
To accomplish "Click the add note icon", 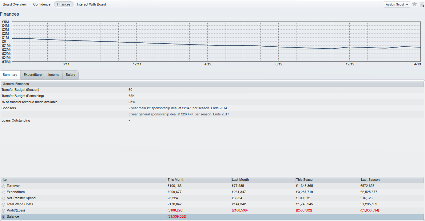I will [x=422, y=4].
